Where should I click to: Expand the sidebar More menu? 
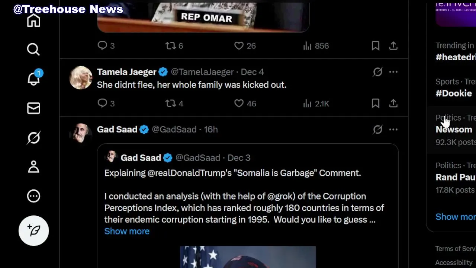click(x=33, y=196)
